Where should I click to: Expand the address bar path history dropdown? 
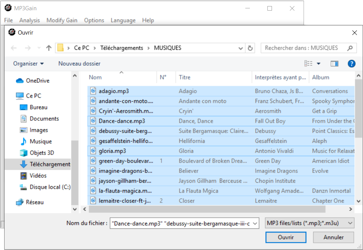coord(240,48)
